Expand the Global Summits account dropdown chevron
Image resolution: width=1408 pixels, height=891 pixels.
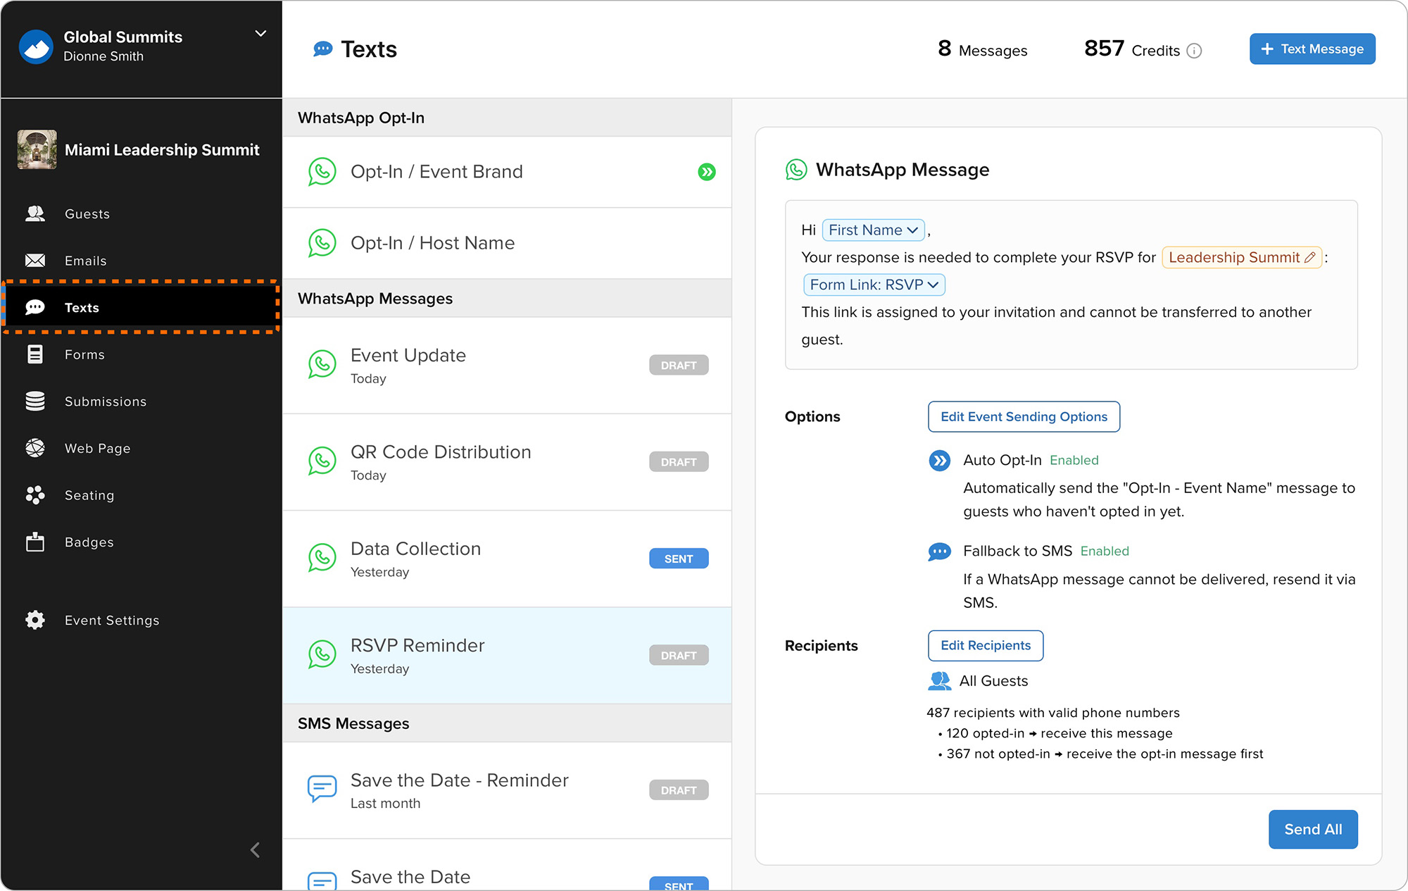coord(260,34)
